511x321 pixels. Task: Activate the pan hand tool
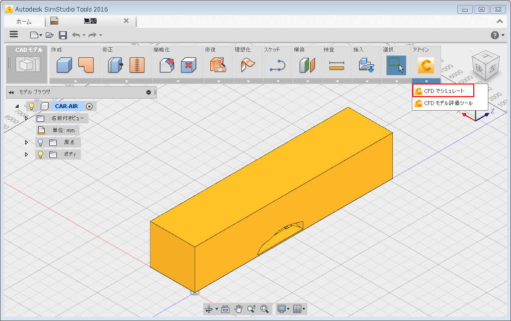238,308
